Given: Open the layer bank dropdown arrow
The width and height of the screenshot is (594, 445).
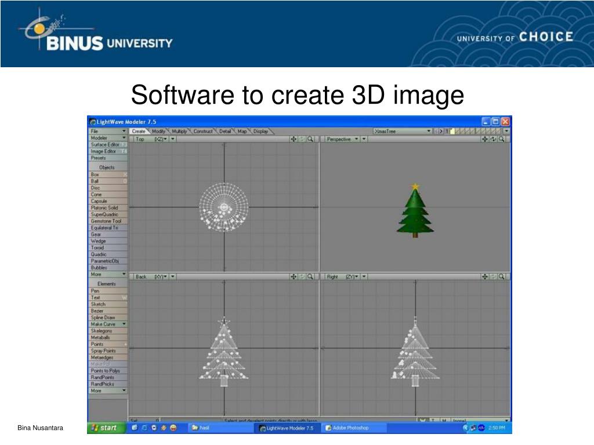Looking at the screenshot, I should pos(506,132).
